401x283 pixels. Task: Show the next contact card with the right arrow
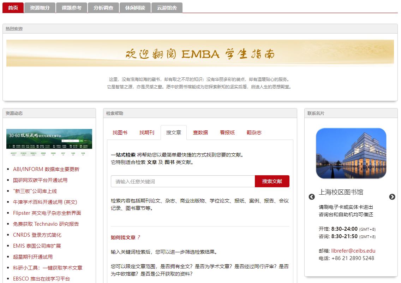(x=392, y=197)
